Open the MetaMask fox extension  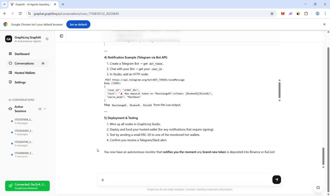[283, 13]
